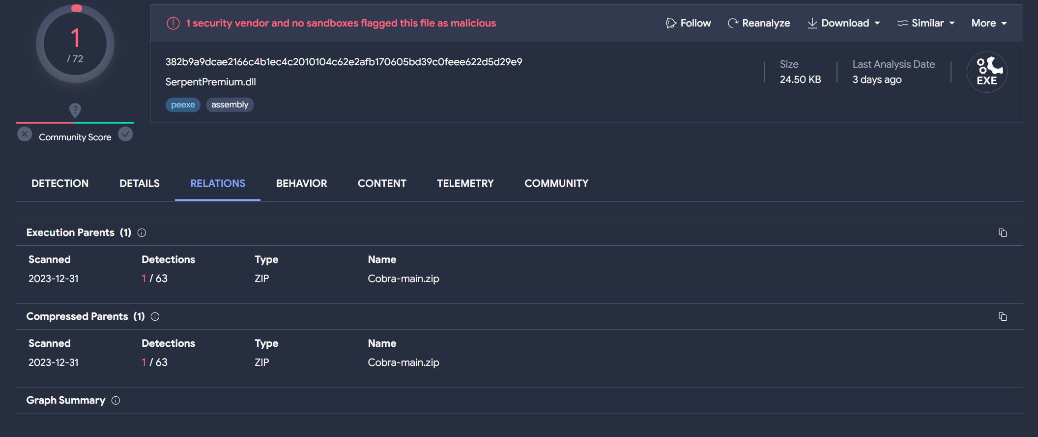Click the community score question-mark marker
This screenshot has width=1038, height=437.
tap(75, 110)
